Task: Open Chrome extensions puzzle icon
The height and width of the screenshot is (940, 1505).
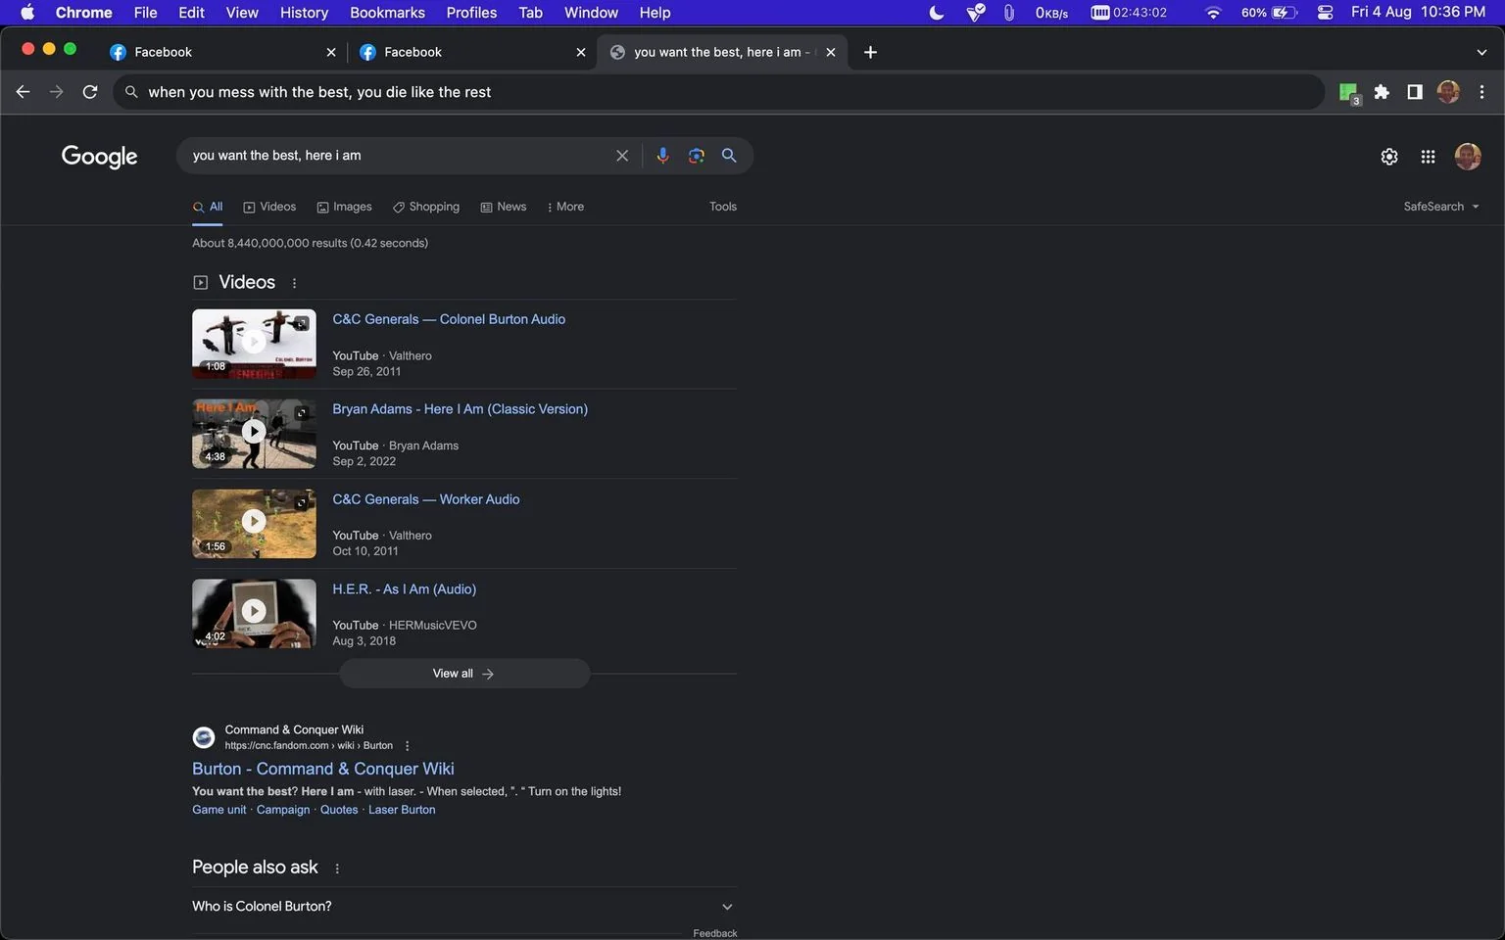Action: (x=1382, y=92)
